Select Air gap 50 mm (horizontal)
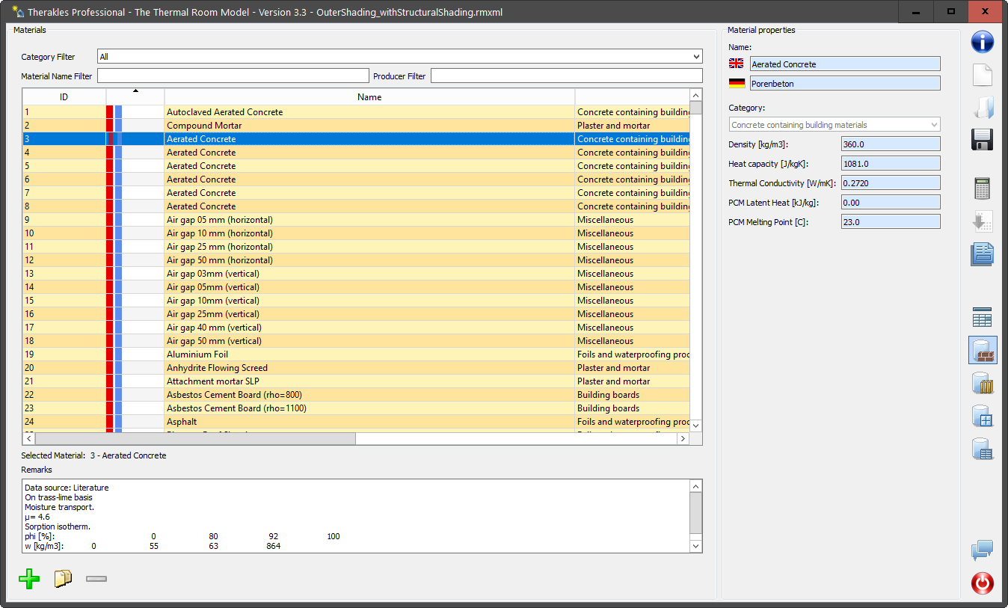Image resolution: width=1008 pixels, height=608 pixels. pos(356,260)
